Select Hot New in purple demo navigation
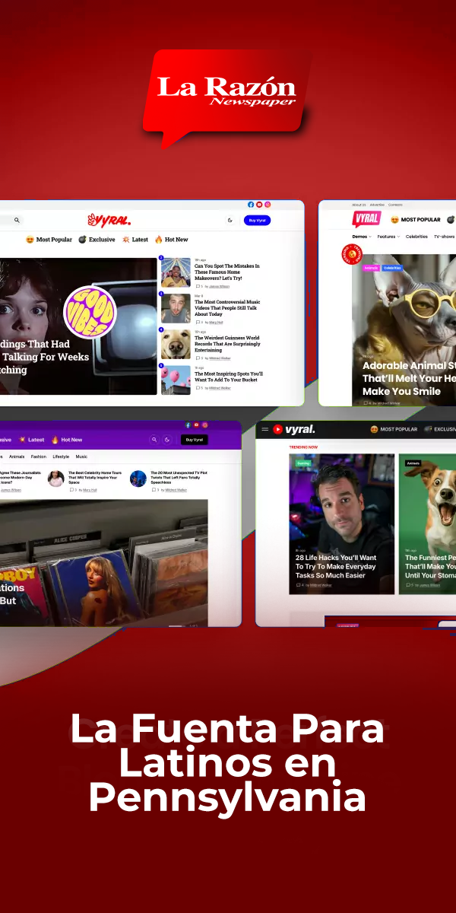This screenshot has width=456, height=913. [67, 440]
